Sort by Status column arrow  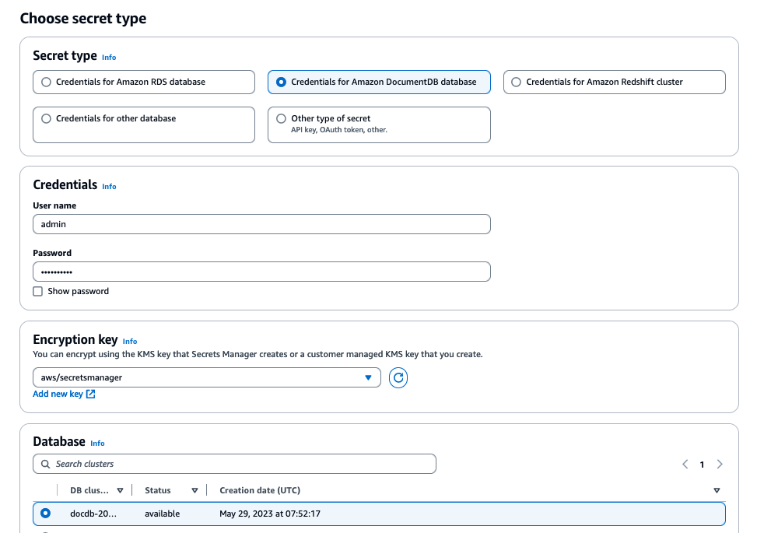click(194, 490)
